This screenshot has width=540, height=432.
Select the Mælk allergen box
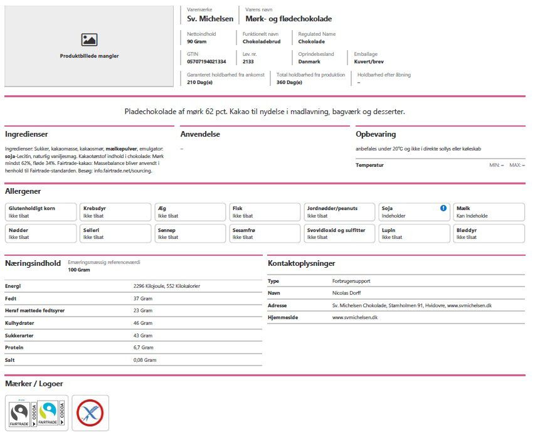point(489,212)
